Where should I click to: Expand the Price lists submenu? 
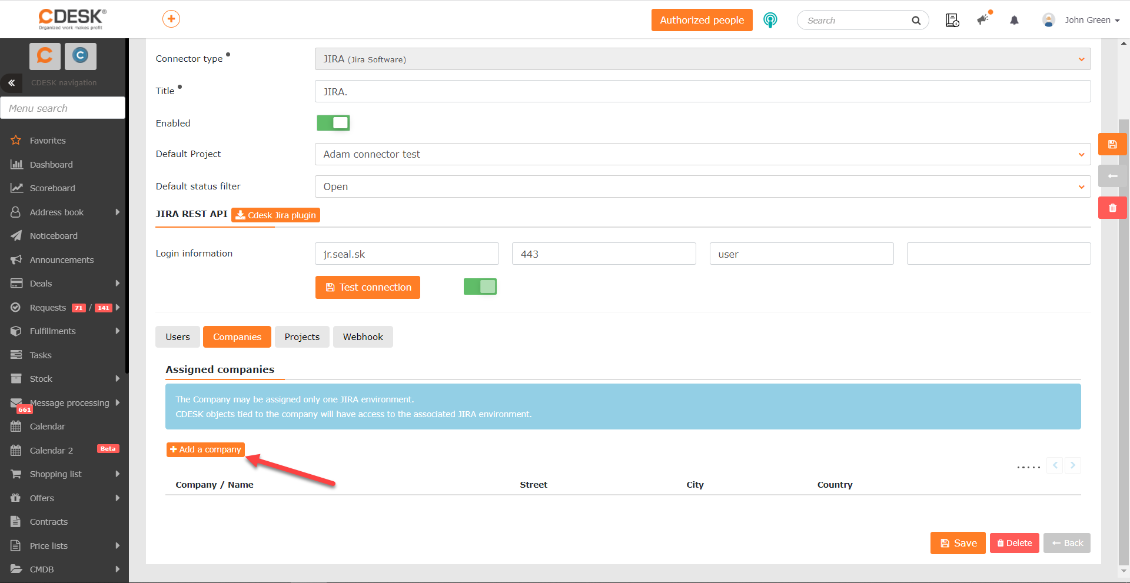[118, 546]
